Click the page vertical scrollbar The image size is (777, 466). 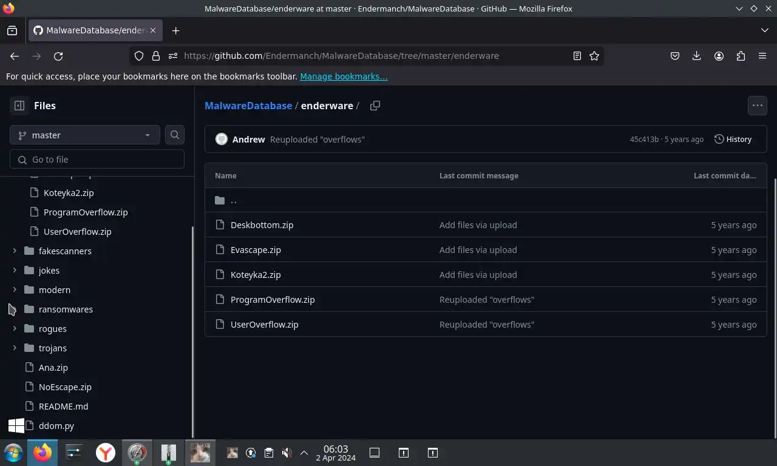(774, 309)
